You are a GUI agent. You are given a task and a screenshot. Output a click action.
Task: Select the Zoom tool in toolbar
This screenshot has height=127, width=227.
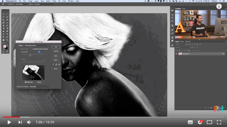point(7,40)
